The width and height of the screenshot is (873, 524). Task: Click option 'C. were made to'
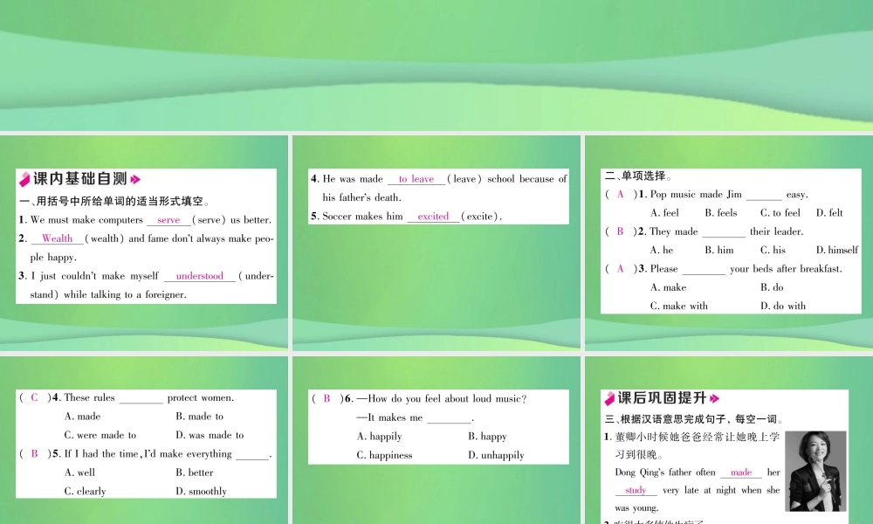click(100, 435)
